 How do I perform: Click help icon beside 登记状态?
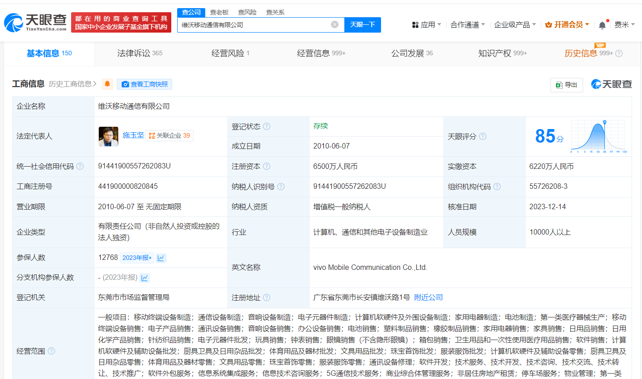[x=266, y=126]
